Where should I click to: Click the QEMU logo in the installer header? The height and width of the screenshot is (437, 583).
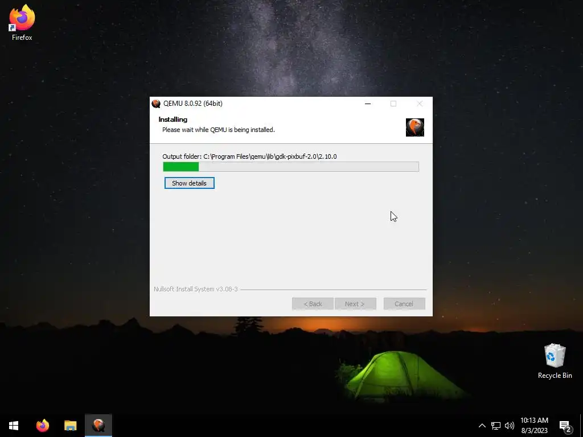[x=415, y=127]
